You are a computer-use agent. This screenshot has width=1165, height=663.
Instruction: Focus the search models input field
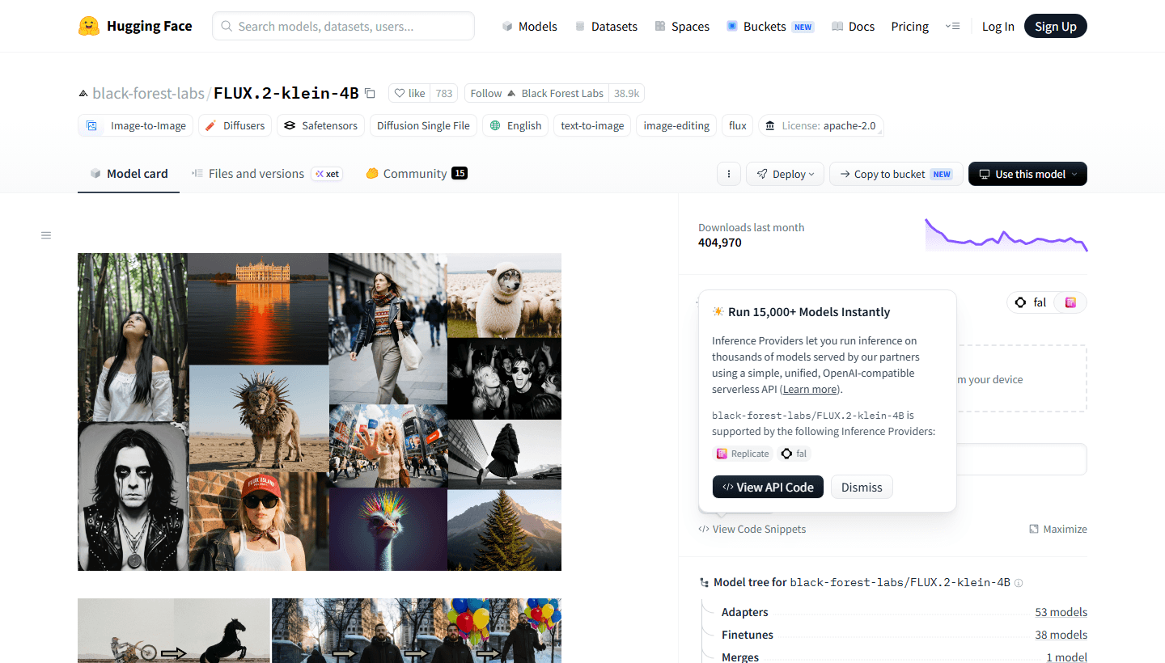(x=343, y=26)
